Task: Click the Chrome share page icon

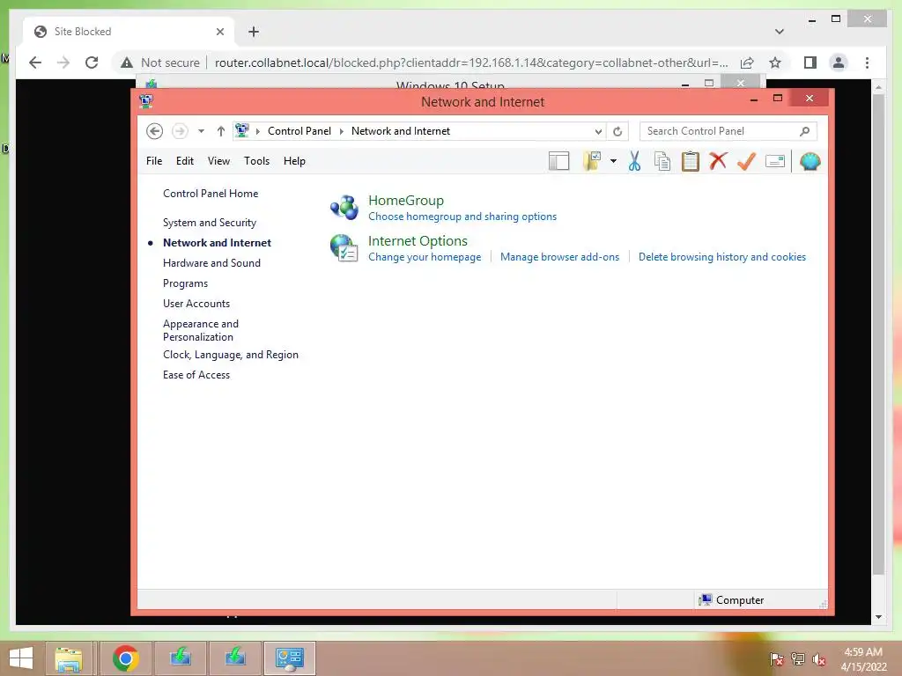Action: tap(747, 62)
